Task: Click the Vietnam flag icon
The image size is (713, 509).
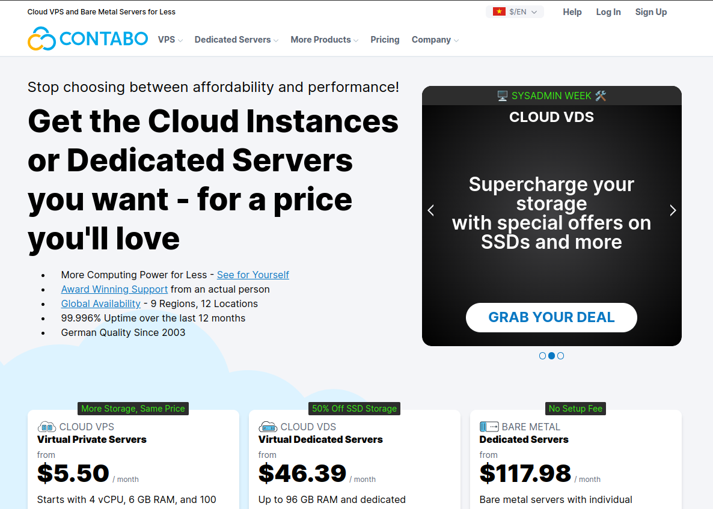Action: [500, 11]
